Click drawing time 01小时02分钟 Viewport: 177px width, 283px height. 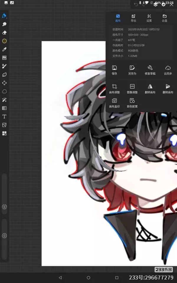tap(136, 45)
